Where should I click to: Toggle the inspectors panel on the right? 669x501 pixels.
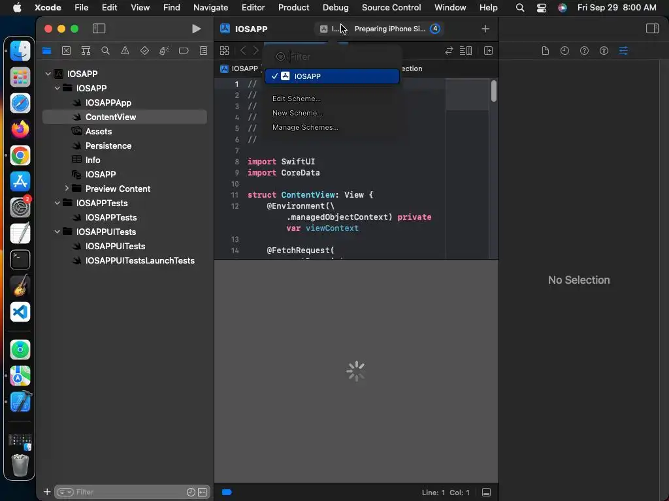(652, 29)
